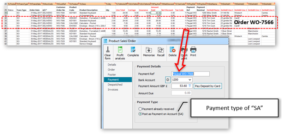This screenshot has height=134, width=282.
Task: Click the Order Date column header
Action: 34,10
